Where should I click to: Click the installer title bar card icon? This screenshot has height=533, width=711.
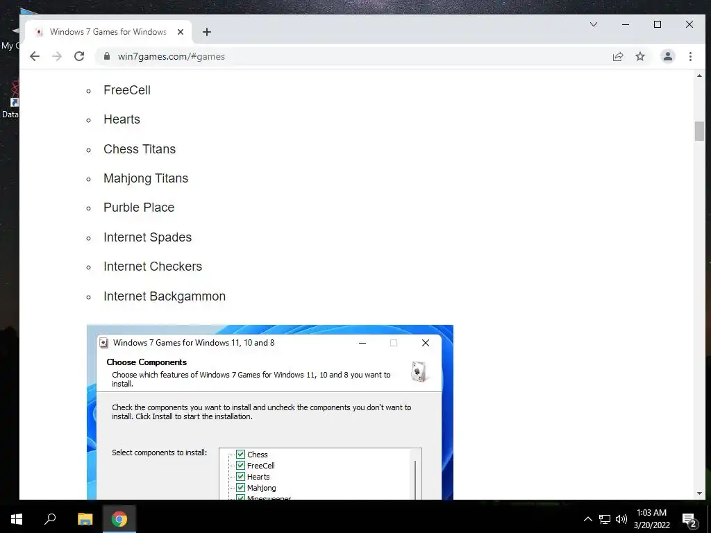coord(104,343)
